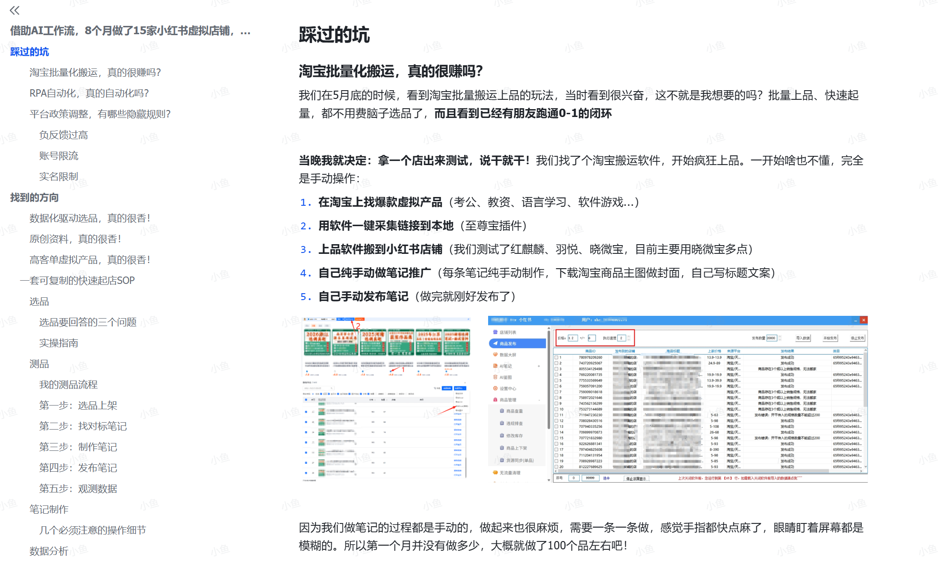The height and width of the screenshot is (566, 948).
Task: Open the 无流量清理 cleanup tool
Action: (x=510, y=473)
